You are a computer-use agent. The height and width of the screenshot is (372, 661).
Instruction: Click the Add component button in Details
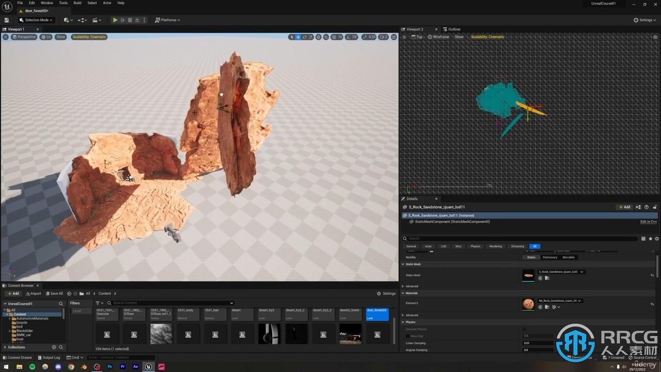624,207
